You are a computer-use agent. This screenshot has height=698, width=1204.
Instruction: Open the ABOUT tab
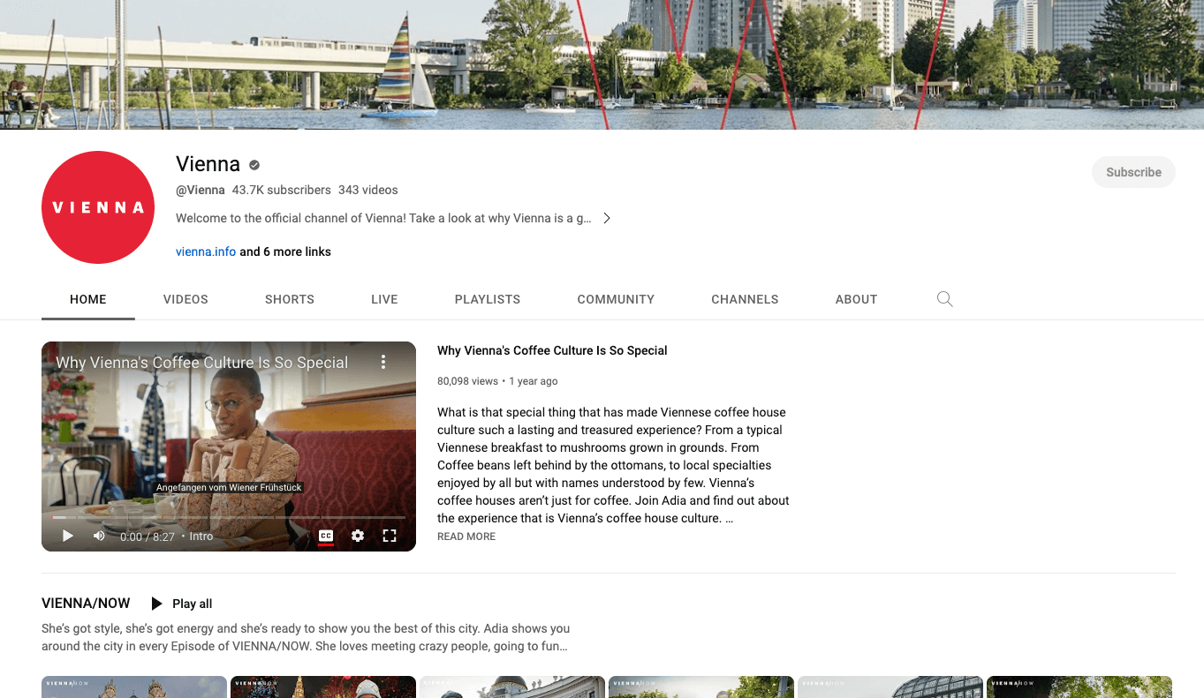point(856,299)
